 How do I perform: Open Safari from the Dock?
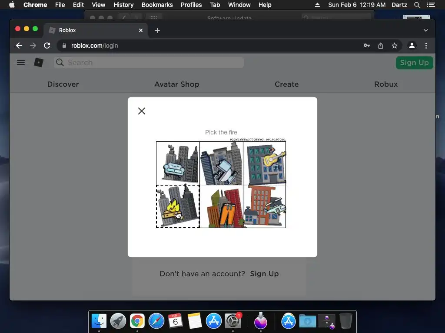156,321
